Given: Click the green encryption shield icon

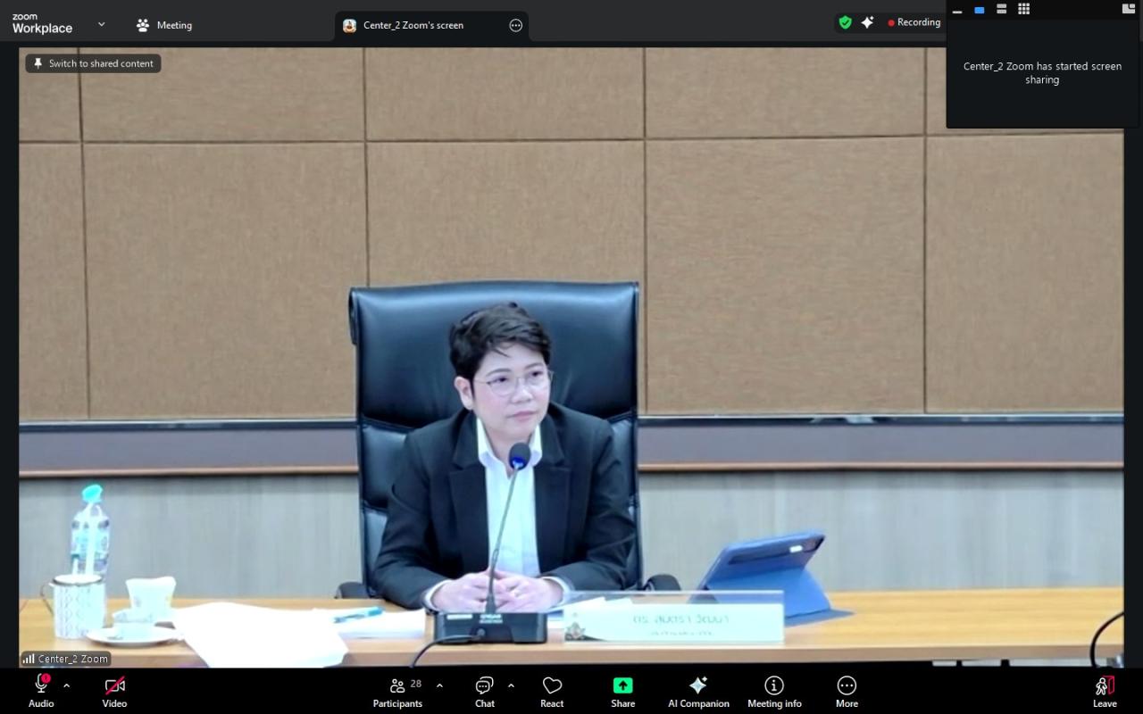Looking at the screenshot, I should (845, 22).
